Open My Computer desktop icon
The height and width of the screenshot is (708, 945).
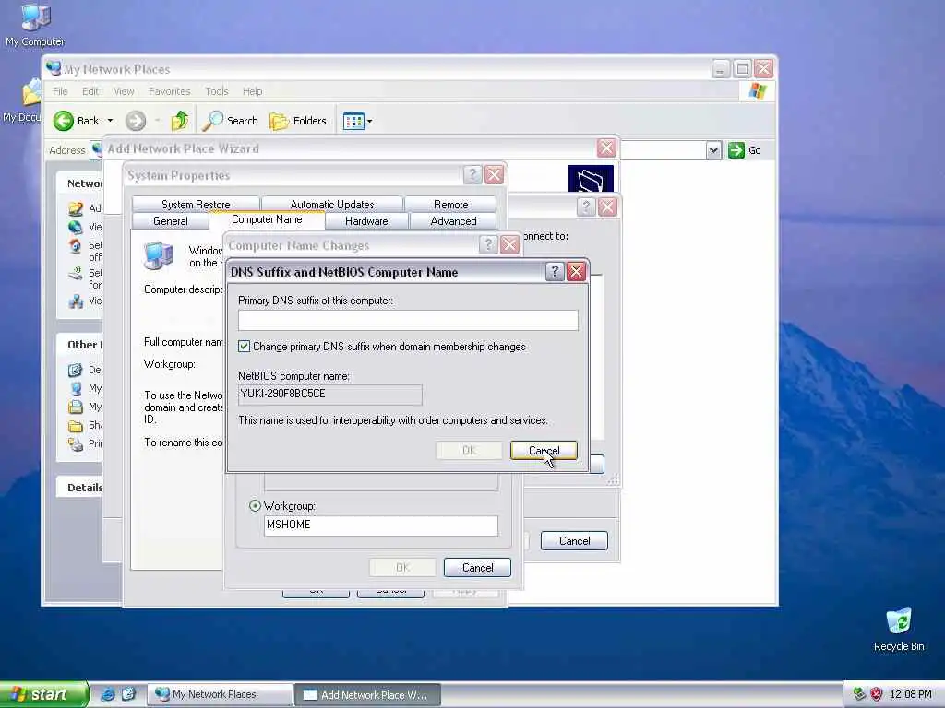pyautogui.click(x=35, y=24)
